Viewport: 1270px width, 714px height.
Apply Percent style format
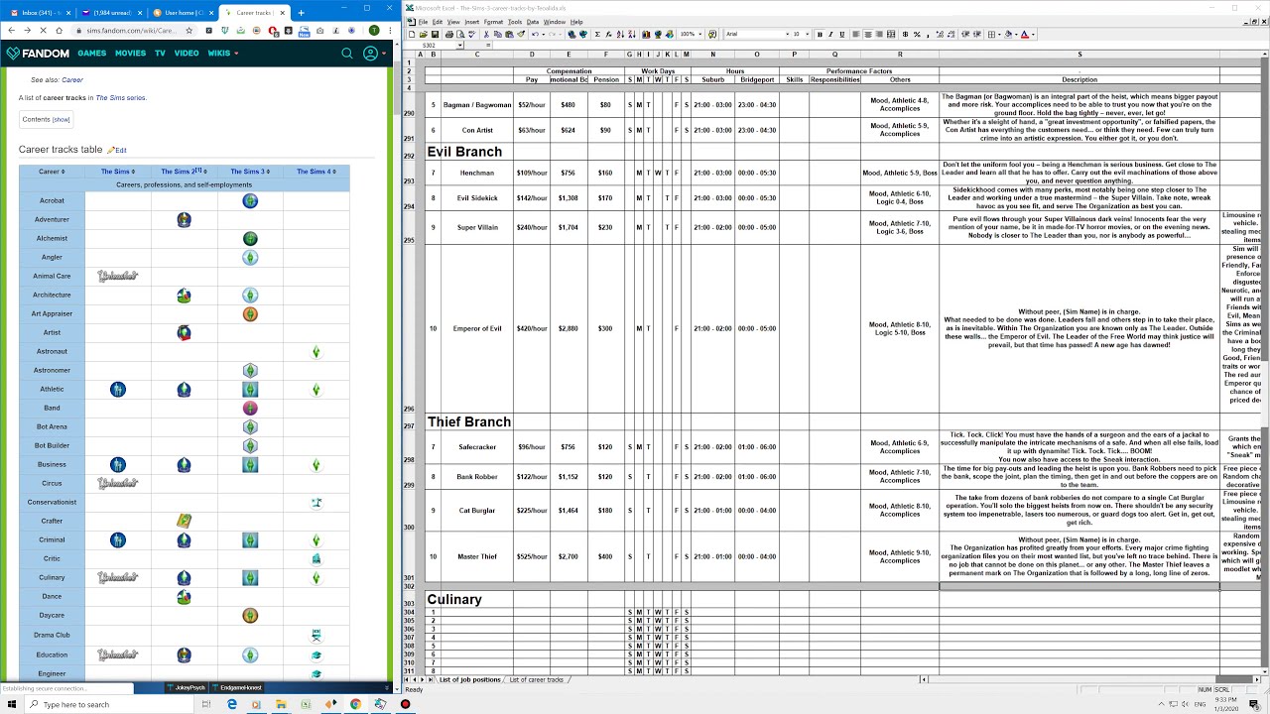[x=917, y=34]
